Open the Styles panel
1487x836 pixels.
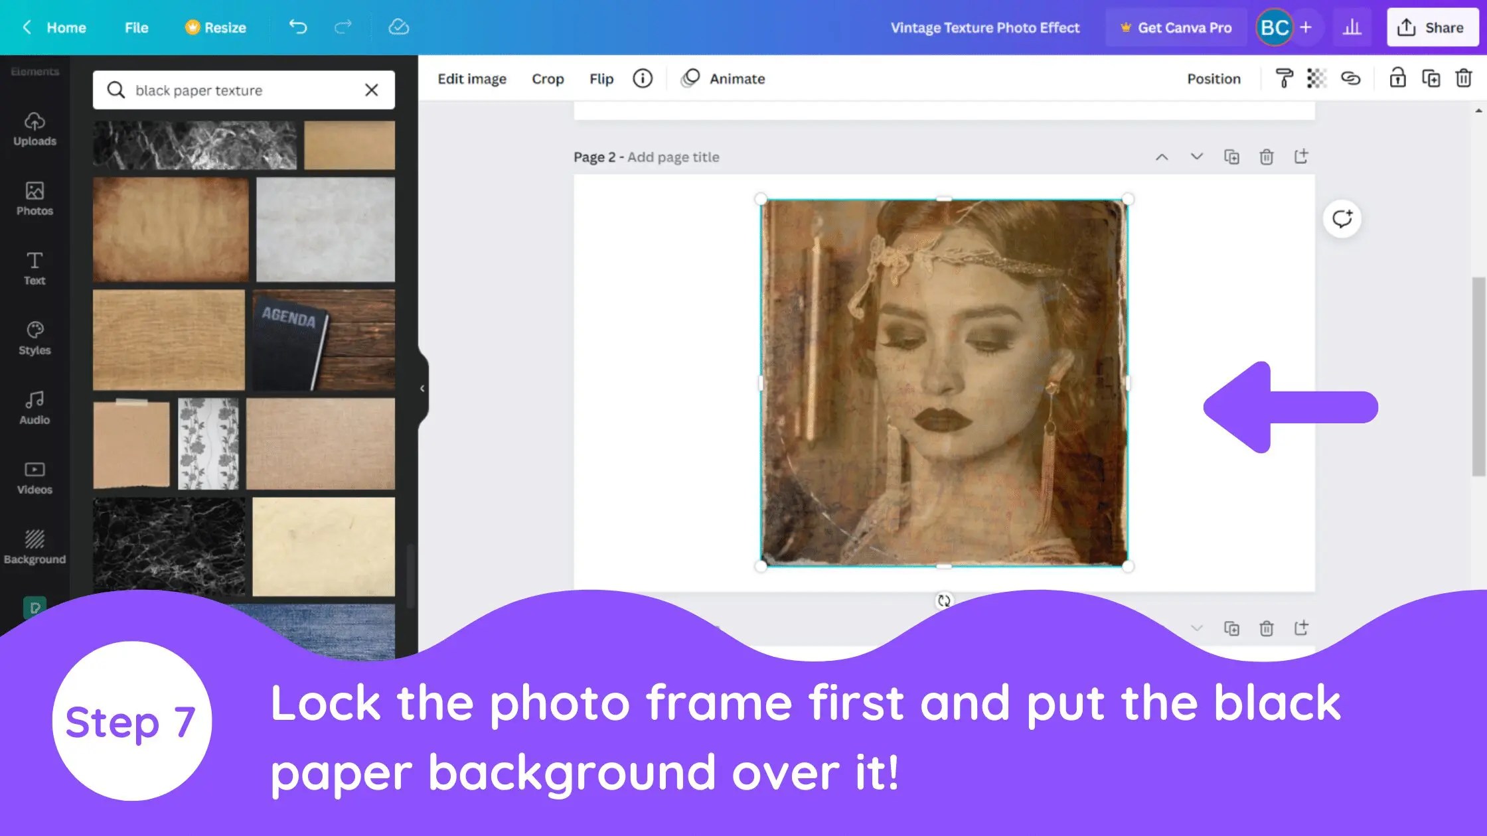pyautogui.click(x=34, y=338)
